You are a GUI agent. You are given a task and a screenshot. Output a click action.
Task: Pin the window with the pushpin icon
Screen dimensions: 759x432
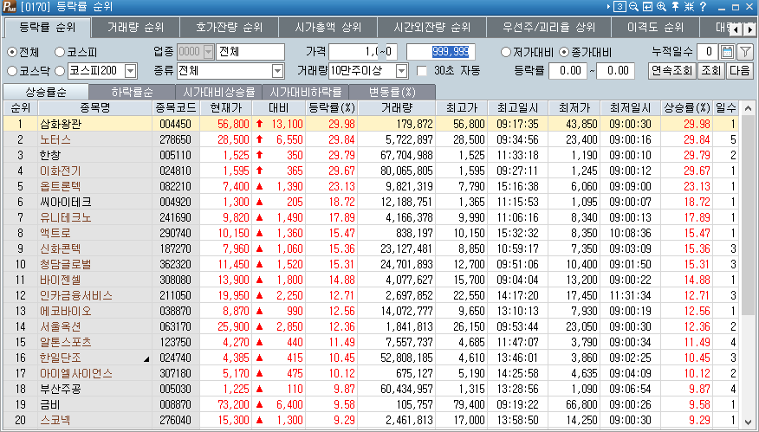click(x=675, y=7)
